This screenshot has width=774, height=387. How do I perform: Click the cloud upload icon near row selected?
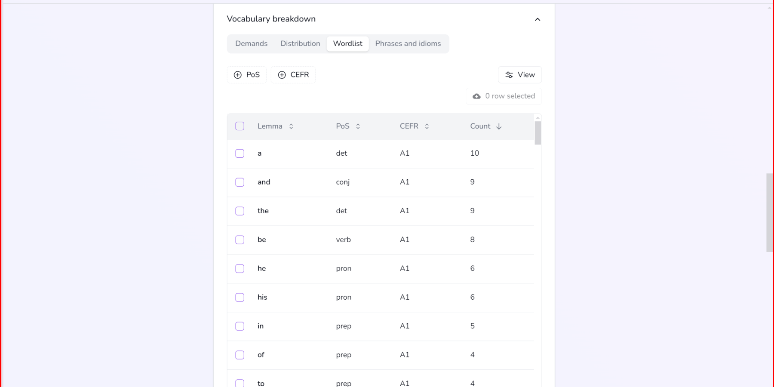(476, 96)
